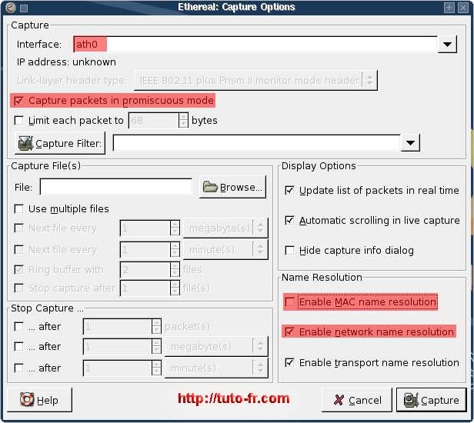474x423 pixels.
Task: Click the packet byte limit spinner
Action: coord(159,120)
